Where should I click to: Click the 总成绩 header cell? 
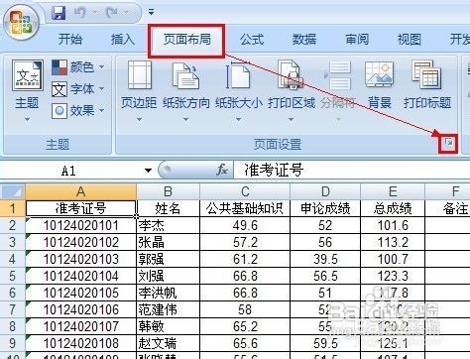[393, 208]
